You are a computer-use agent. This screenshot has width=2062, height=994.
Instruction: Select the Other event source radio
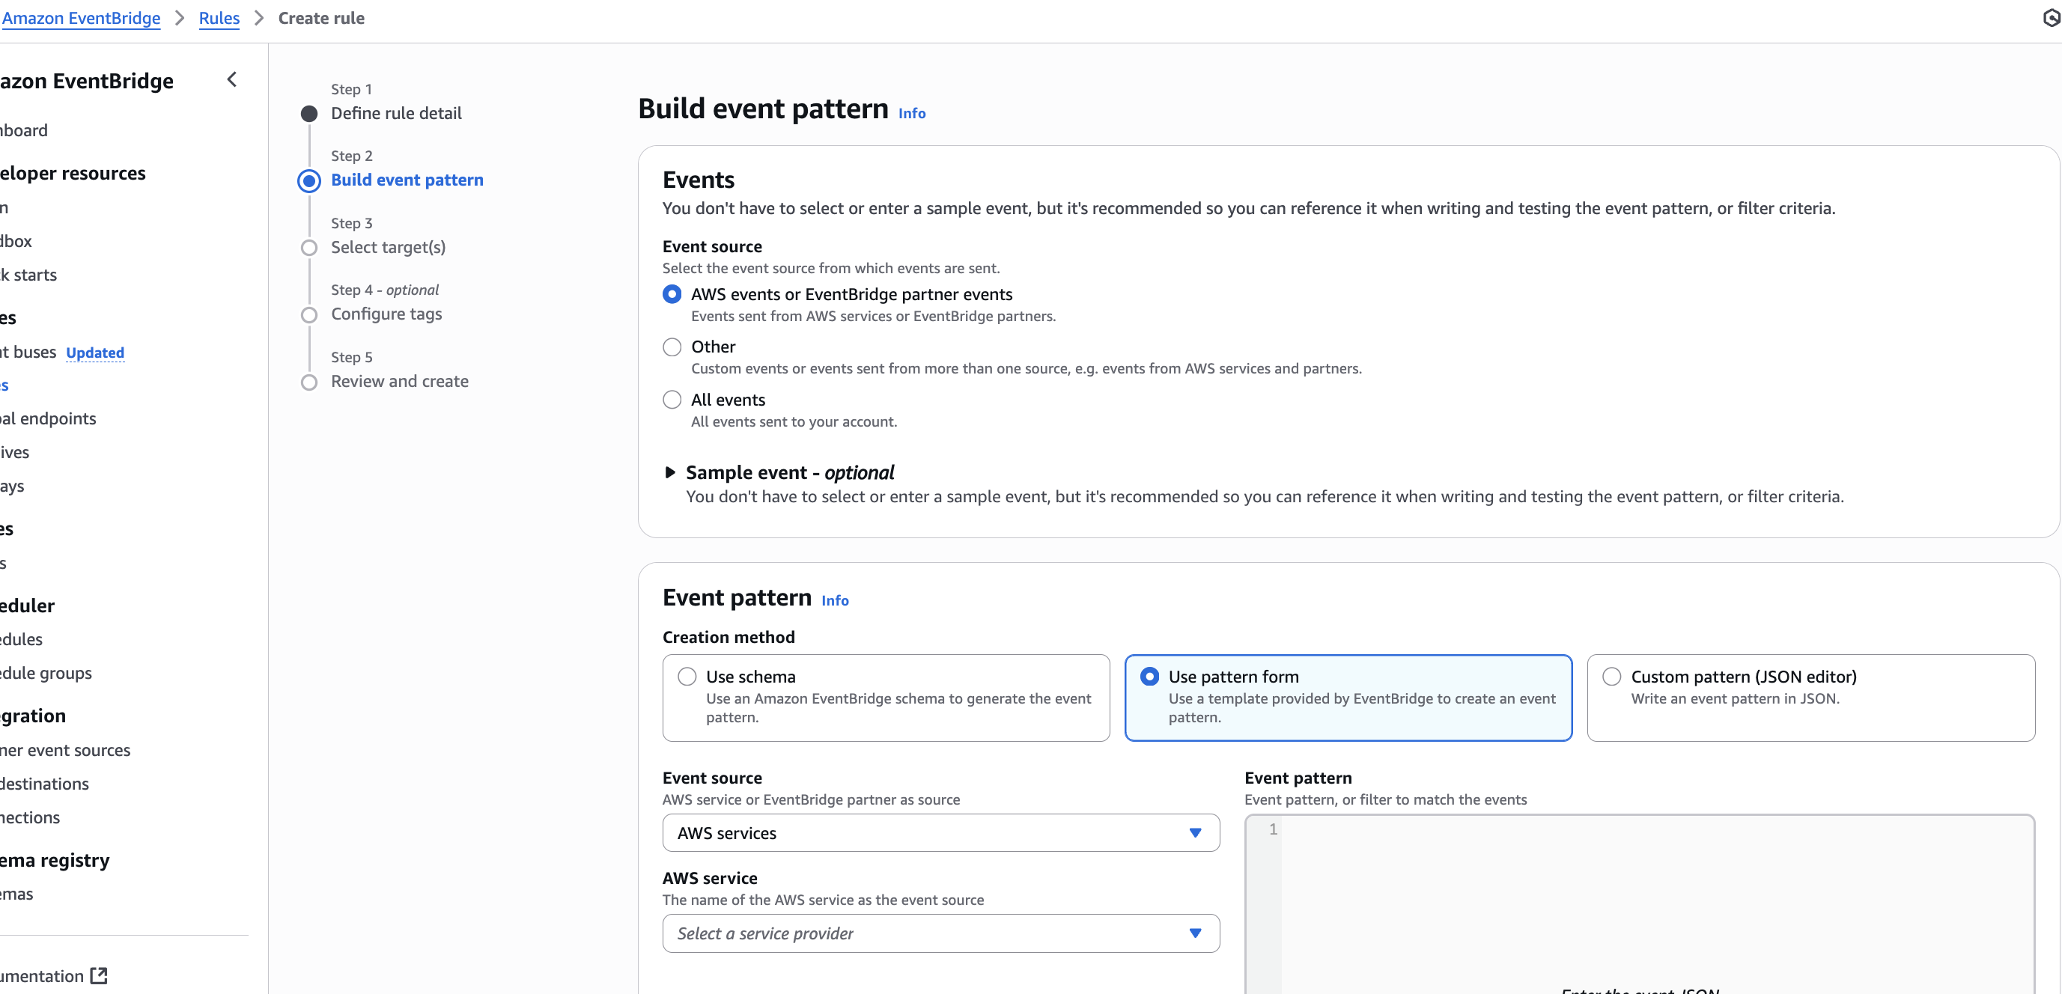672,347
